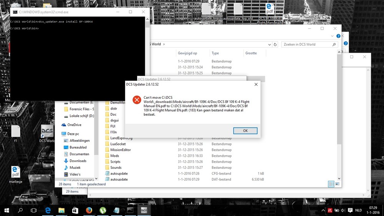This screenshot has height=216, width=384.
Task: Click the antivirus tray icon
Action: pos(330,210)
